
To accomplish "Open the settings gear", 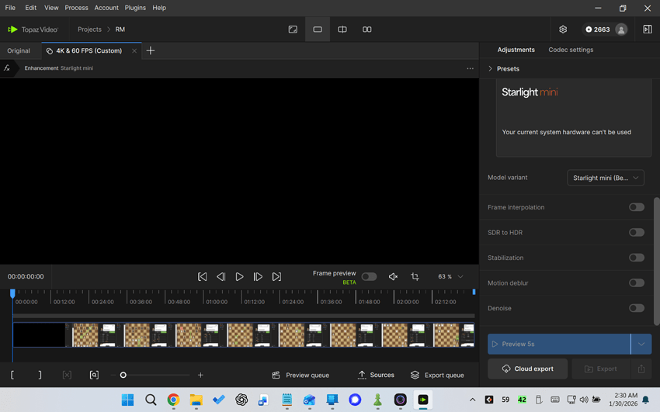I will pos(563,29).
